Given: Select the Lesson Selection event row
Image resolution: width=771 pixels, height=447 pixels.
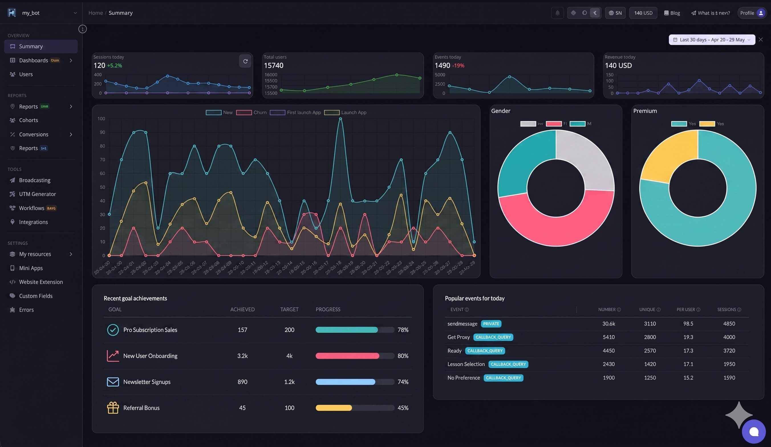Looking at the screenshot, I should coord(596,364).
